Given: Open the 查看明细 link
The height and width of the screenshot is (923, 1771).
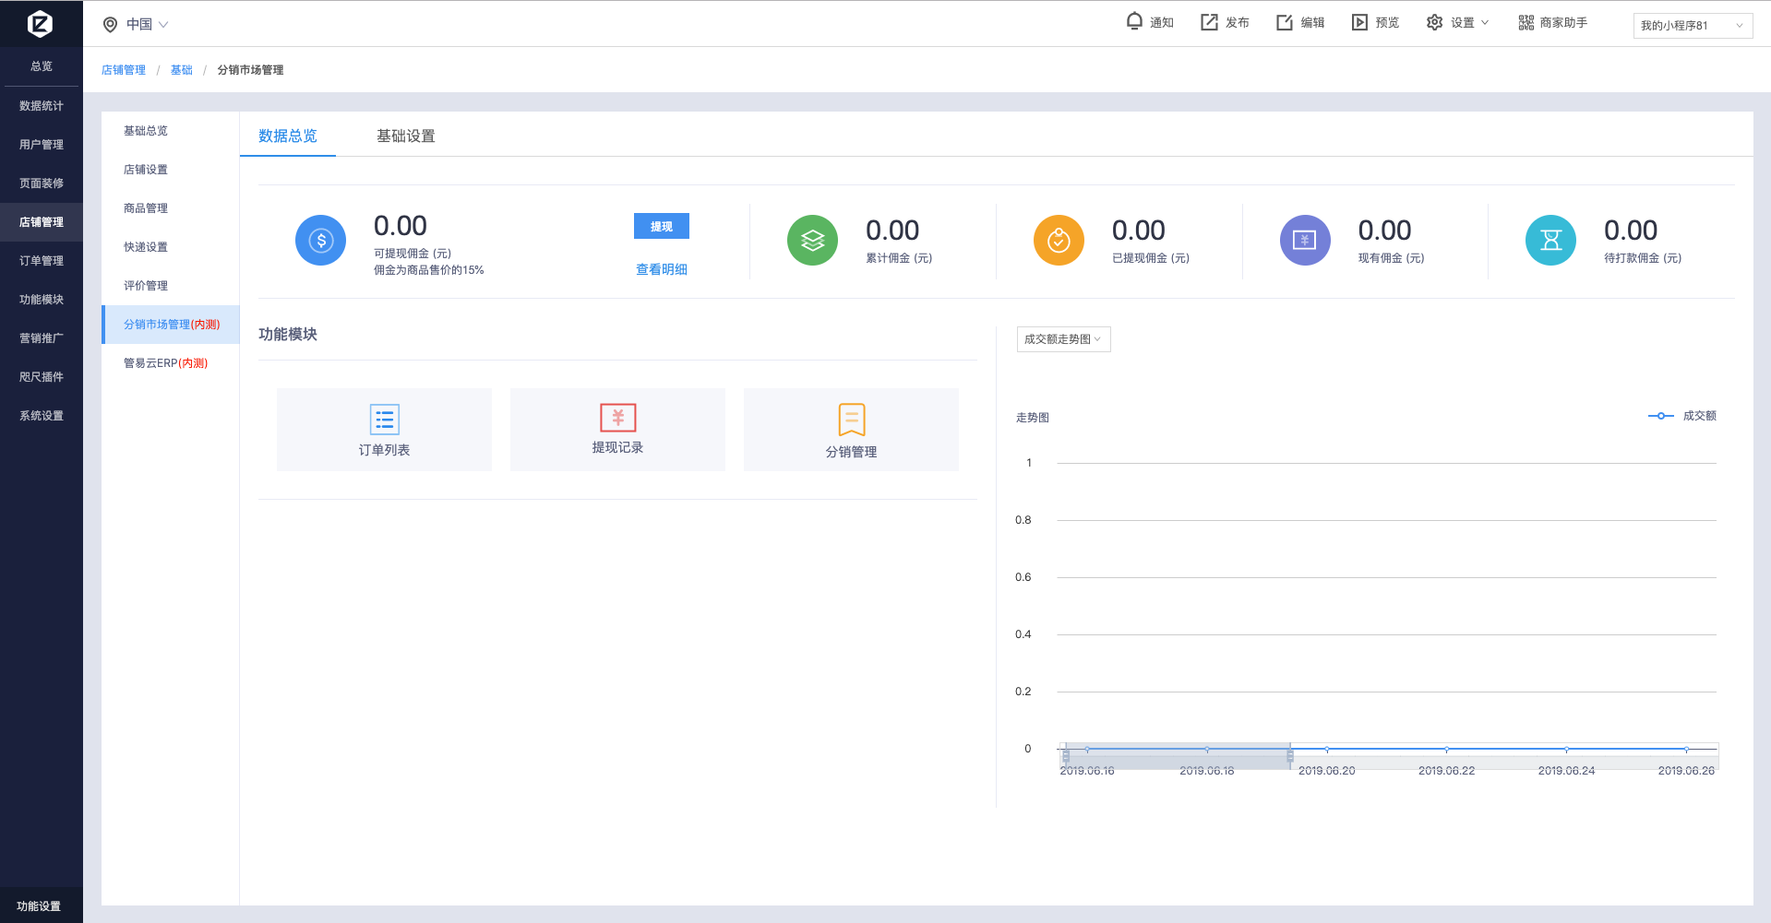Looking at the screenshot, I should [662, 269].
